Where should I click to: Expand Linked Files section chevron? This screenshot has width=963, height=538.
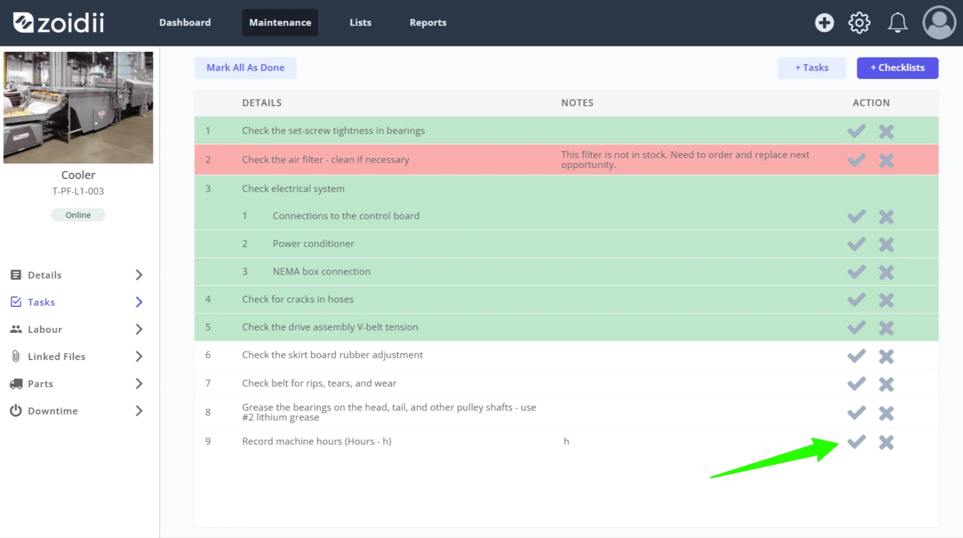(139, 356)
